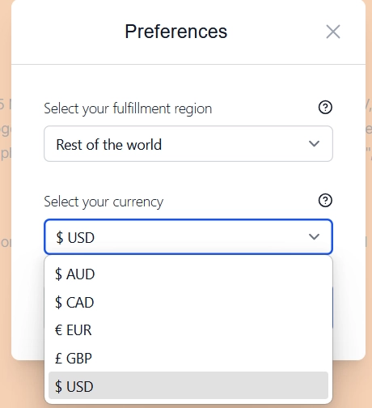Select '£ GBP' in the dropdown list
This screenshot has height=408, width=372.
[x=188, y=358]
